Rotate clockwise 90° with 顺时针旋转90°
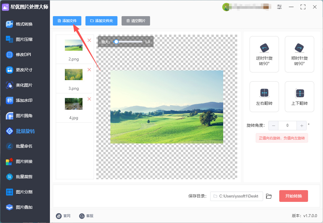Screen dimensions: 323x223 coord(299,54)
